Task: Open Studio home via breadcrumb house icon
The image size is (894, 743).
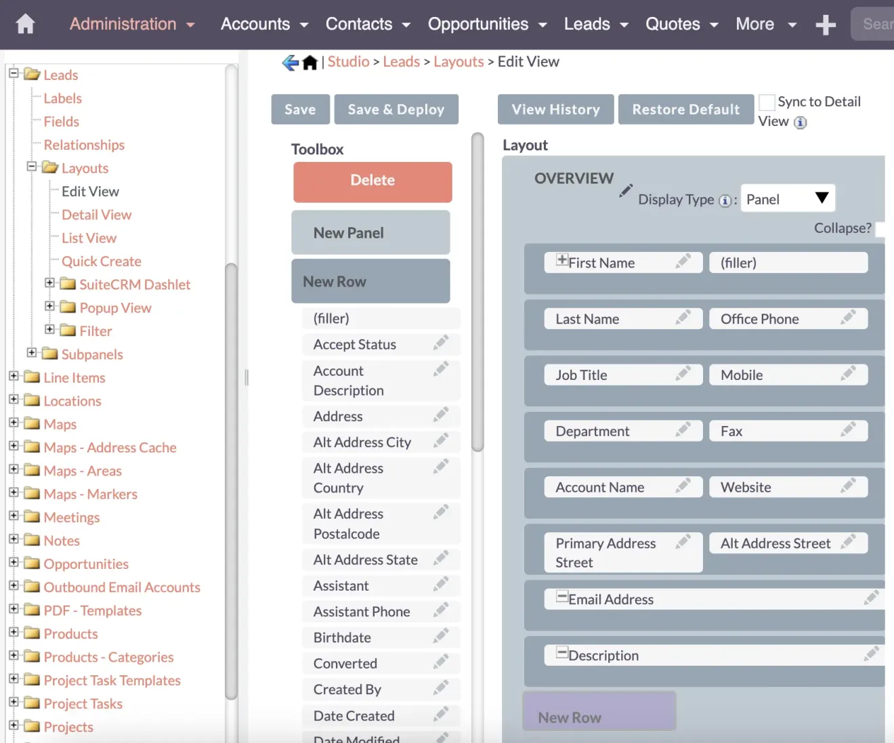Action: [x=310, y=62]
